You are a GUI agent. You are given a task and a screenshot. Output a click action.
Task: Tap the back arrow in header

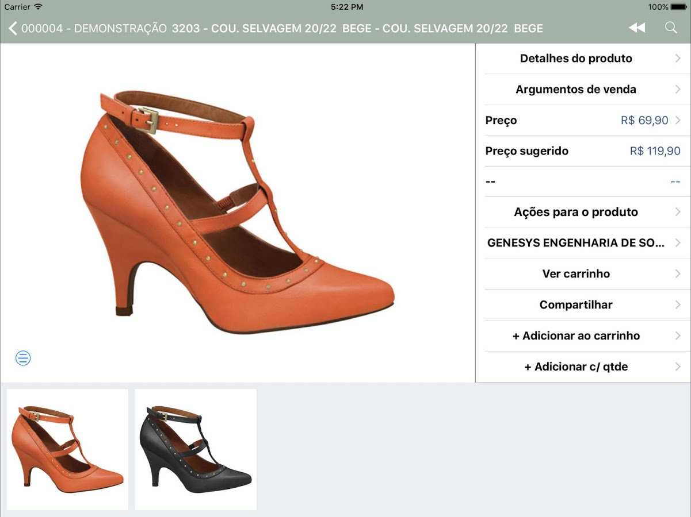(13, 28)
